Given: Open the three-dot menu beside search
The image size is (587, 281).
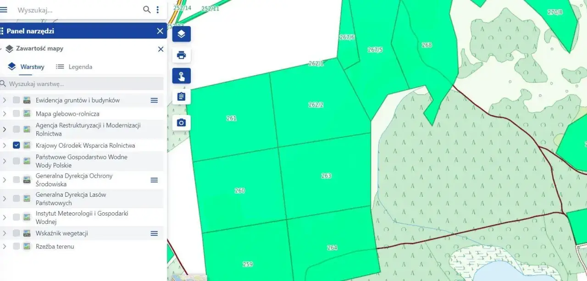Looking at the screenshot, I should pos(158,9).
